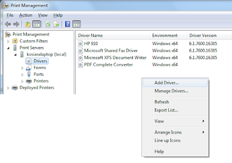Open the Arrange Icons submenu arrow

203,132
